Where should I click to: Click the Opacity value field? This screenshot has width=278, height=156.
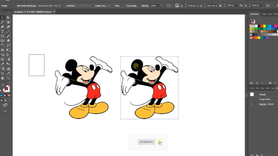point(155,6)
